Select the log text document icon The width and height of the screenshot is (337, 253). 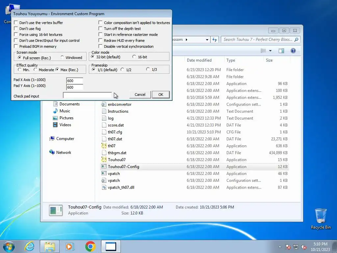pos(104,118)
